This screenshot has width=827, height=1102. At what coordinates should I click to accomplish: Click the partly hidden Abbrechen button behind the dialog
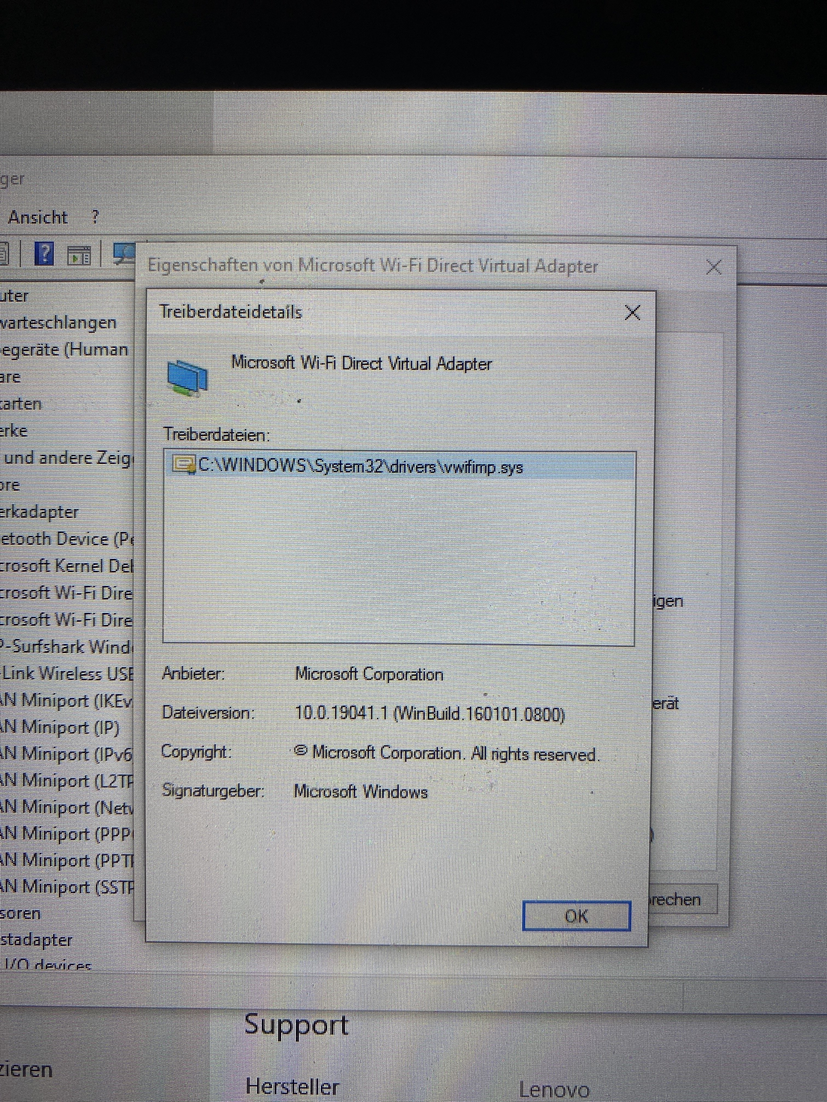coord(683,899)
